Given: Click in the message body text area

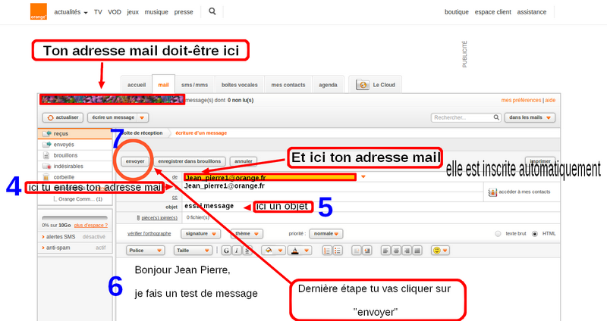Looking at the screenshot, I should pyautogui.click(x=338, y=290).
